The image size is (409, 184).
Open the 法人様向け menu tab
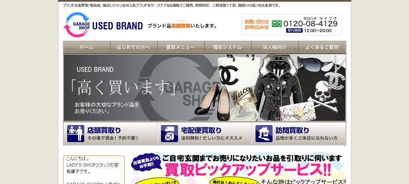[275, 47]
